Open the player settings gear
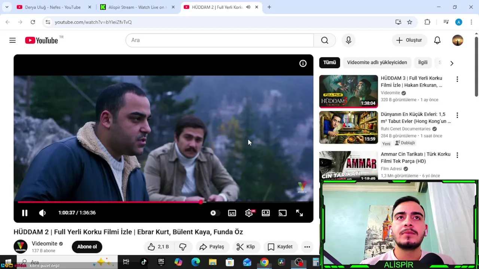This screenshot has width=479, height=269. pos(249,213)
